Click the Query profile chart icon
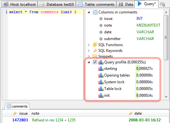 point(101,62)
